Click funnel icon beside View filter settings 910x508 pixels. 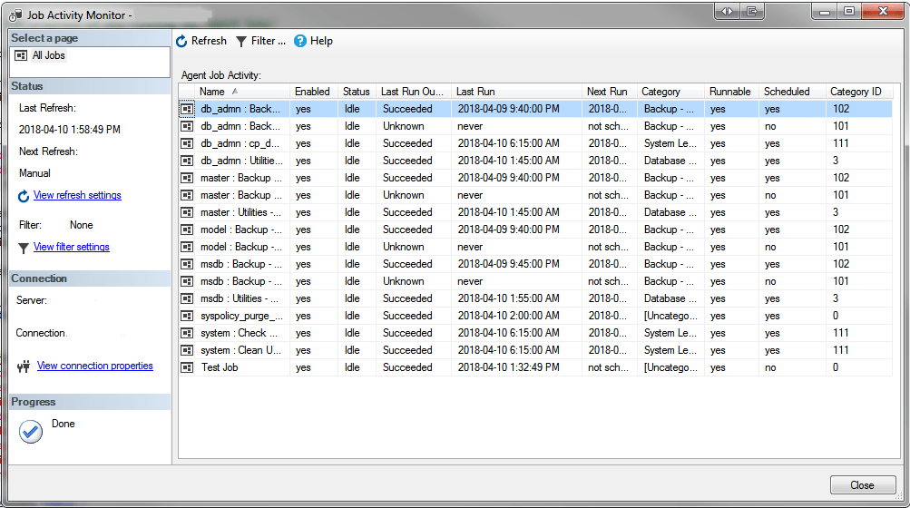pos(24,248)
